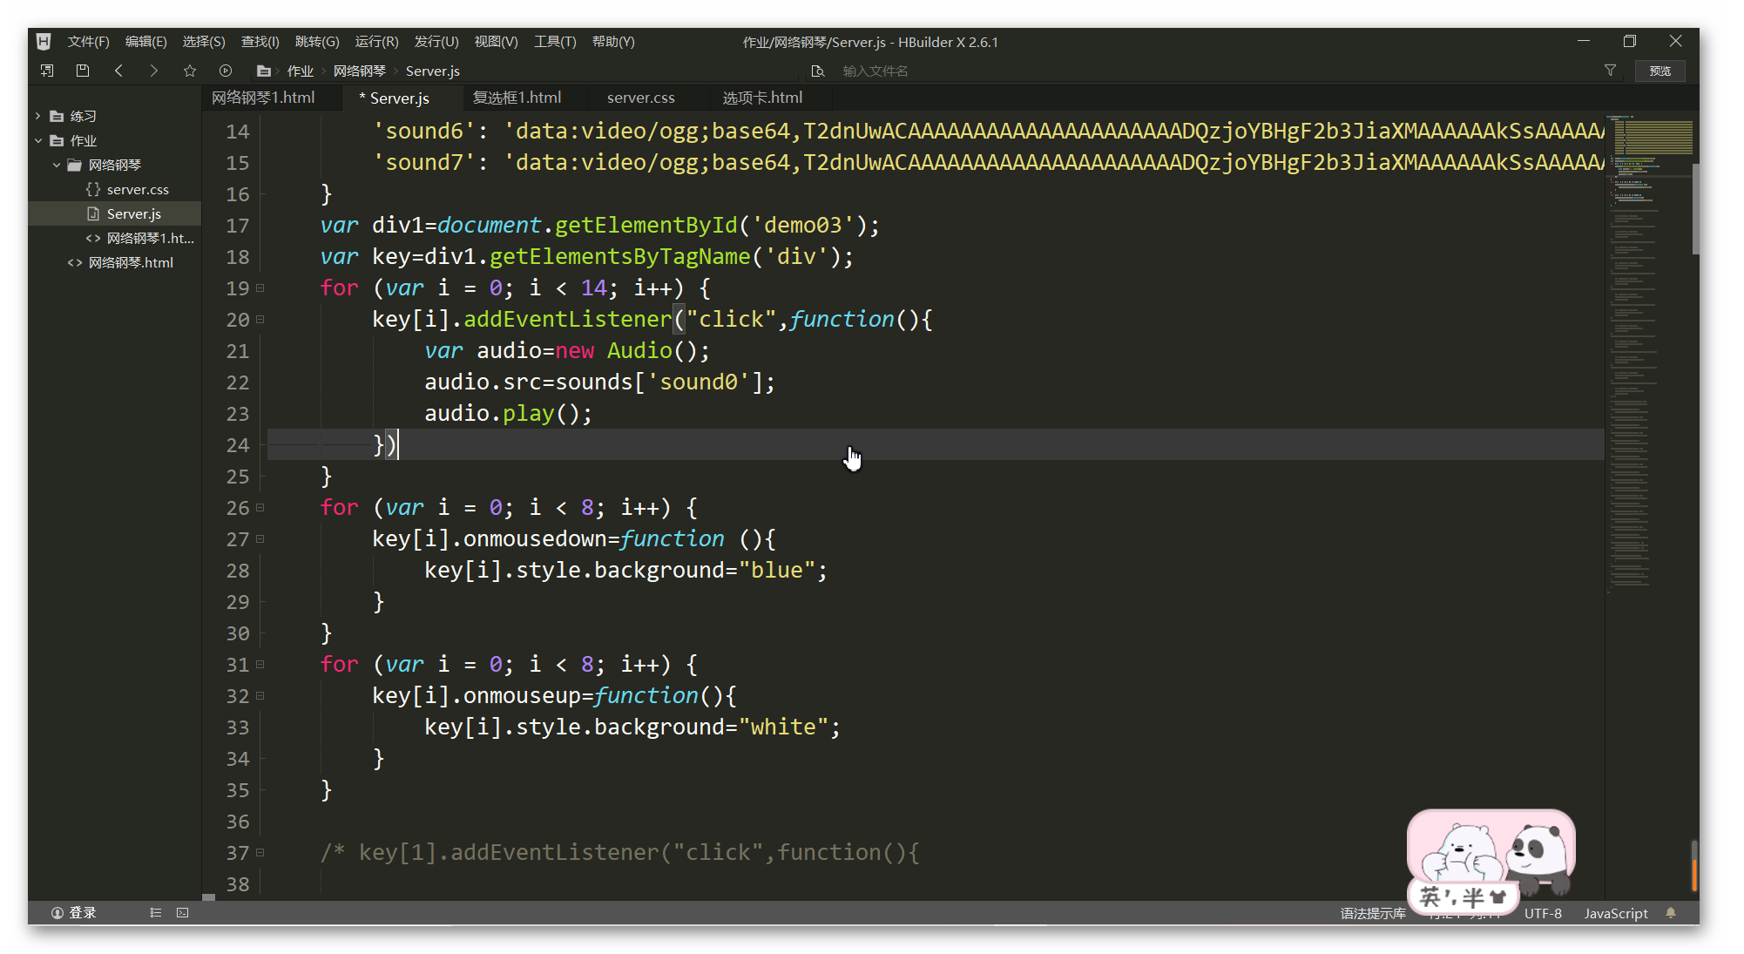Bookmark with the star icon
Viewport: 1744px width, 954px height.
[x=190, y=71]
